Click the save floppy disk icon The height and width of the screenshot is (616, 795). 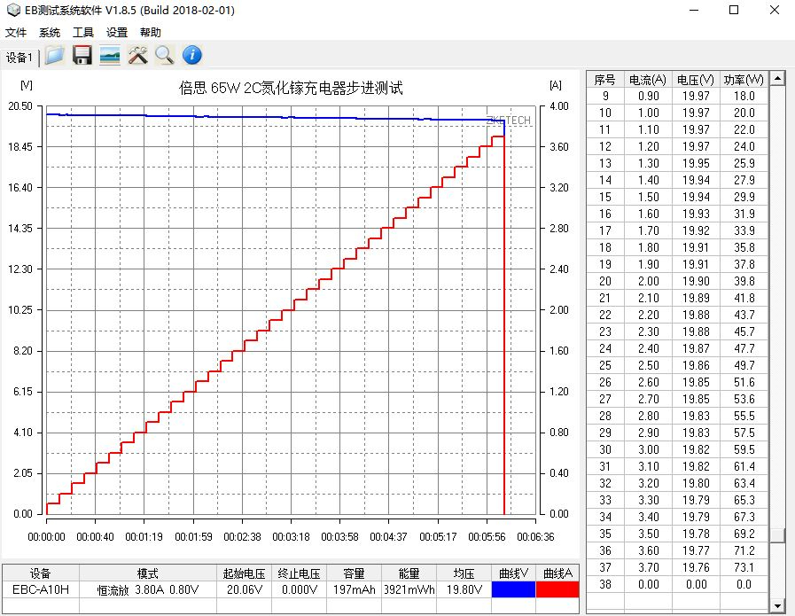tap(82, 56)
